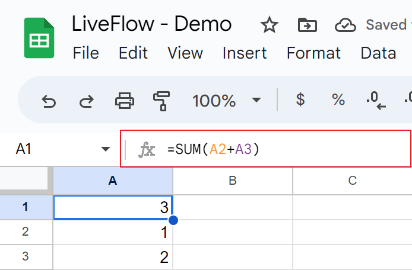
Task: Star the LiveFlow - Demo document
Action: (270, 25)
